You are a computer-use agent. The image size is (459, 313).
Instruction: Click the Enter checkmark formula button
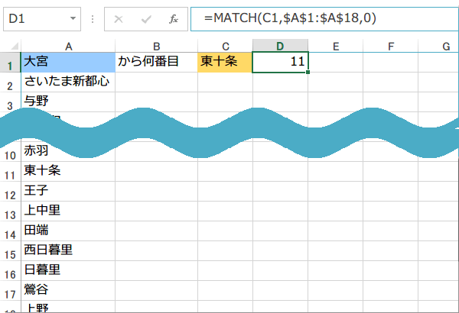(146, 19)
